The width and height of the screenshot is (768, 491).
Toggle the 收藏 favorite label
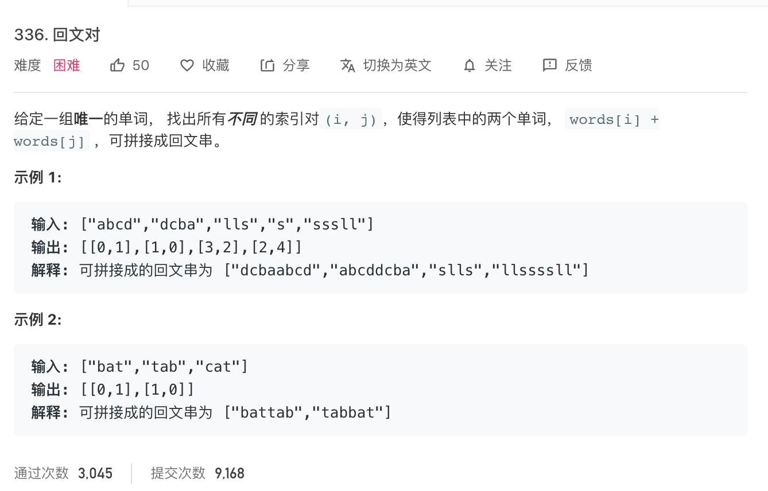pyautogui.click(x=216, y=65)
